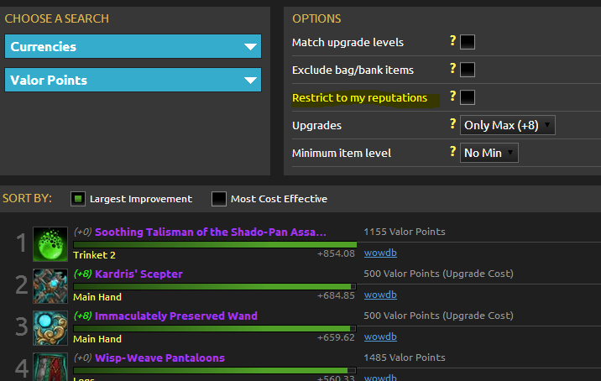Click the Soothing Talisman trinket icon
Image resolution: width=601 pixels, height=381 pixels.
point(50,243)
